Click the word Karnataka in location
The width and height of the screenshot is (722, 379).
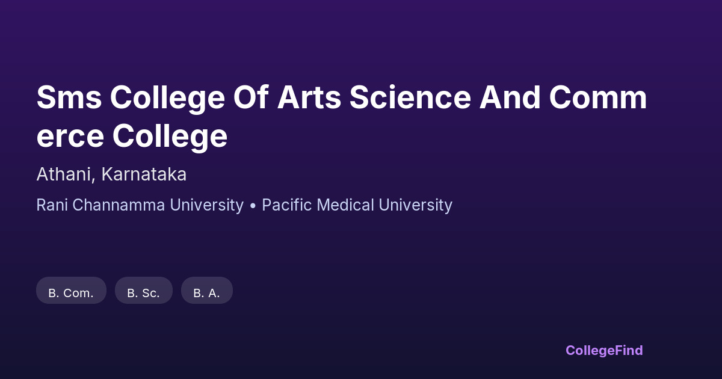pos(144,174)
